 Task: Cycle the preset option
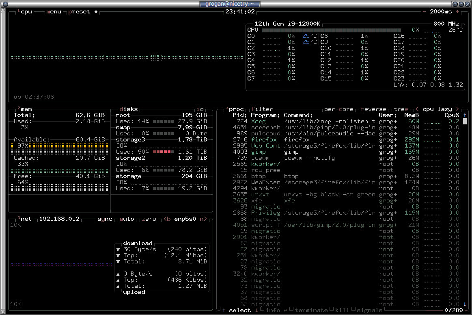79,12
